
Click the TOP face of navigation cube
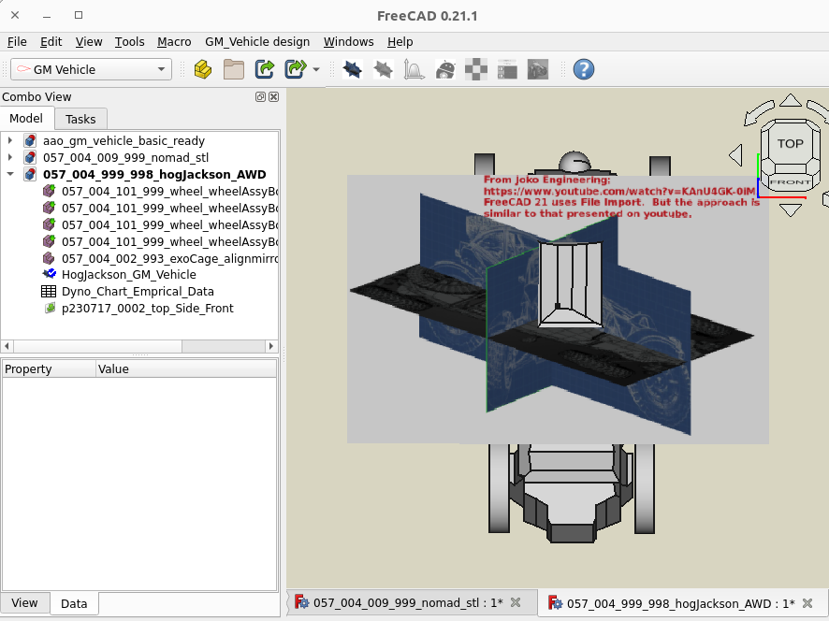790,144
